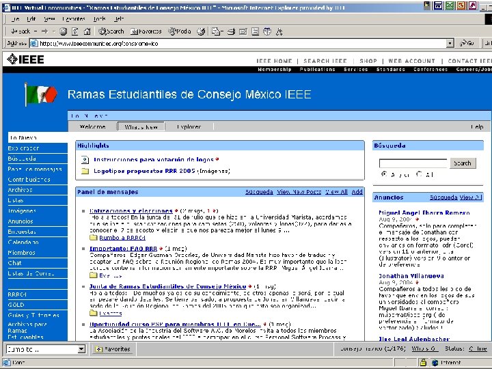Open Junta de Ramas Estudiantiles thread
492x369 pixels.
(167, 286)
